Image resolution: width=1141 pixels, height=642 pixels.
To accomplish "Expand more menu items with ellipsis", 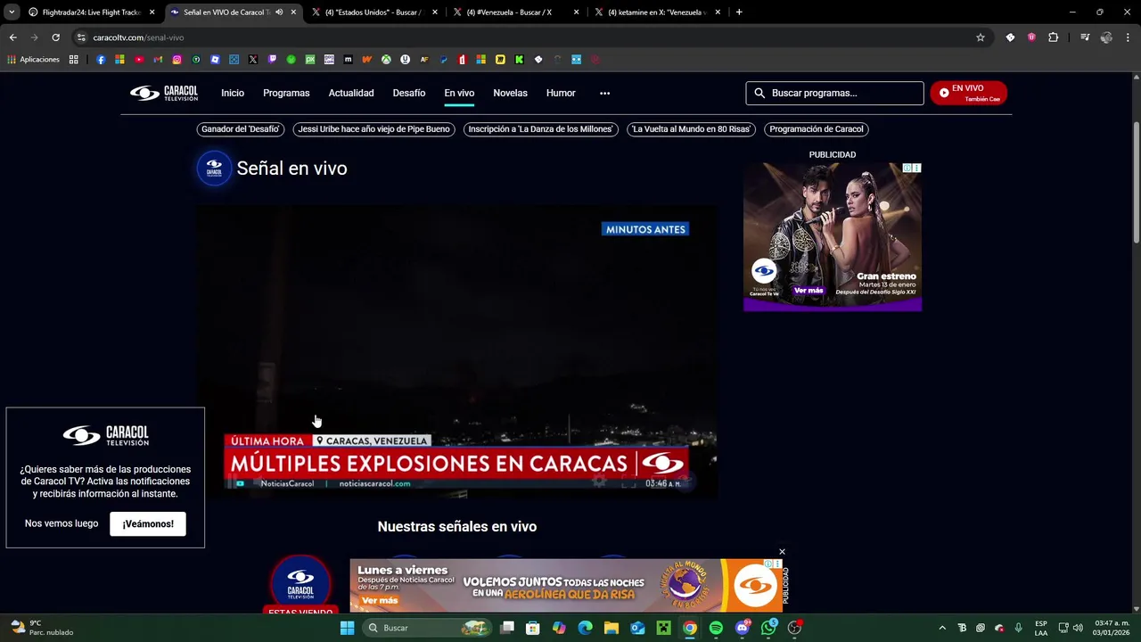I will click(x=604, y=93).
